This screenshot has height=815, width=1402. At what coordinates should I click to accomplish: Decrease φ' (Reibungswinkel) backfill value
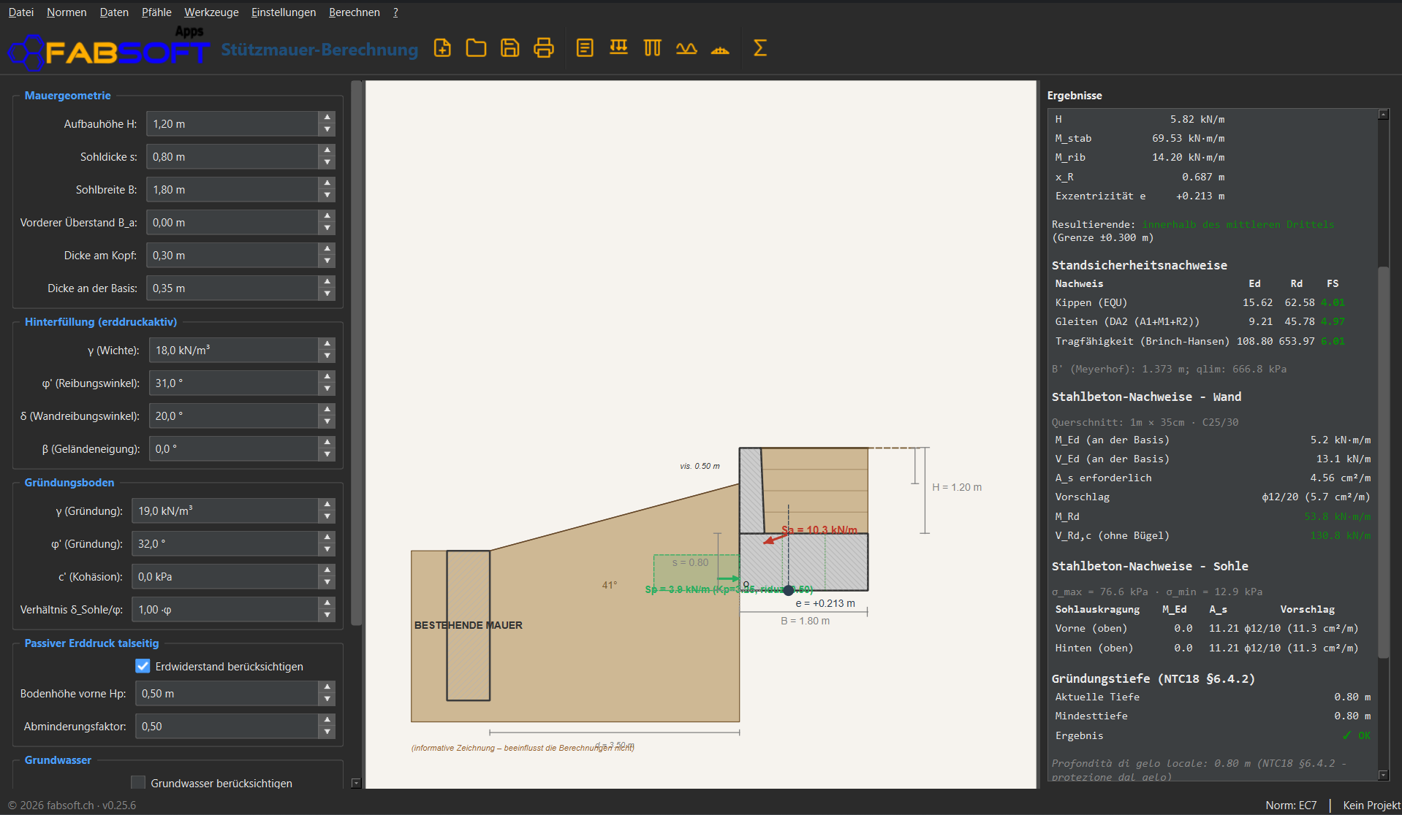coord(327,389)
